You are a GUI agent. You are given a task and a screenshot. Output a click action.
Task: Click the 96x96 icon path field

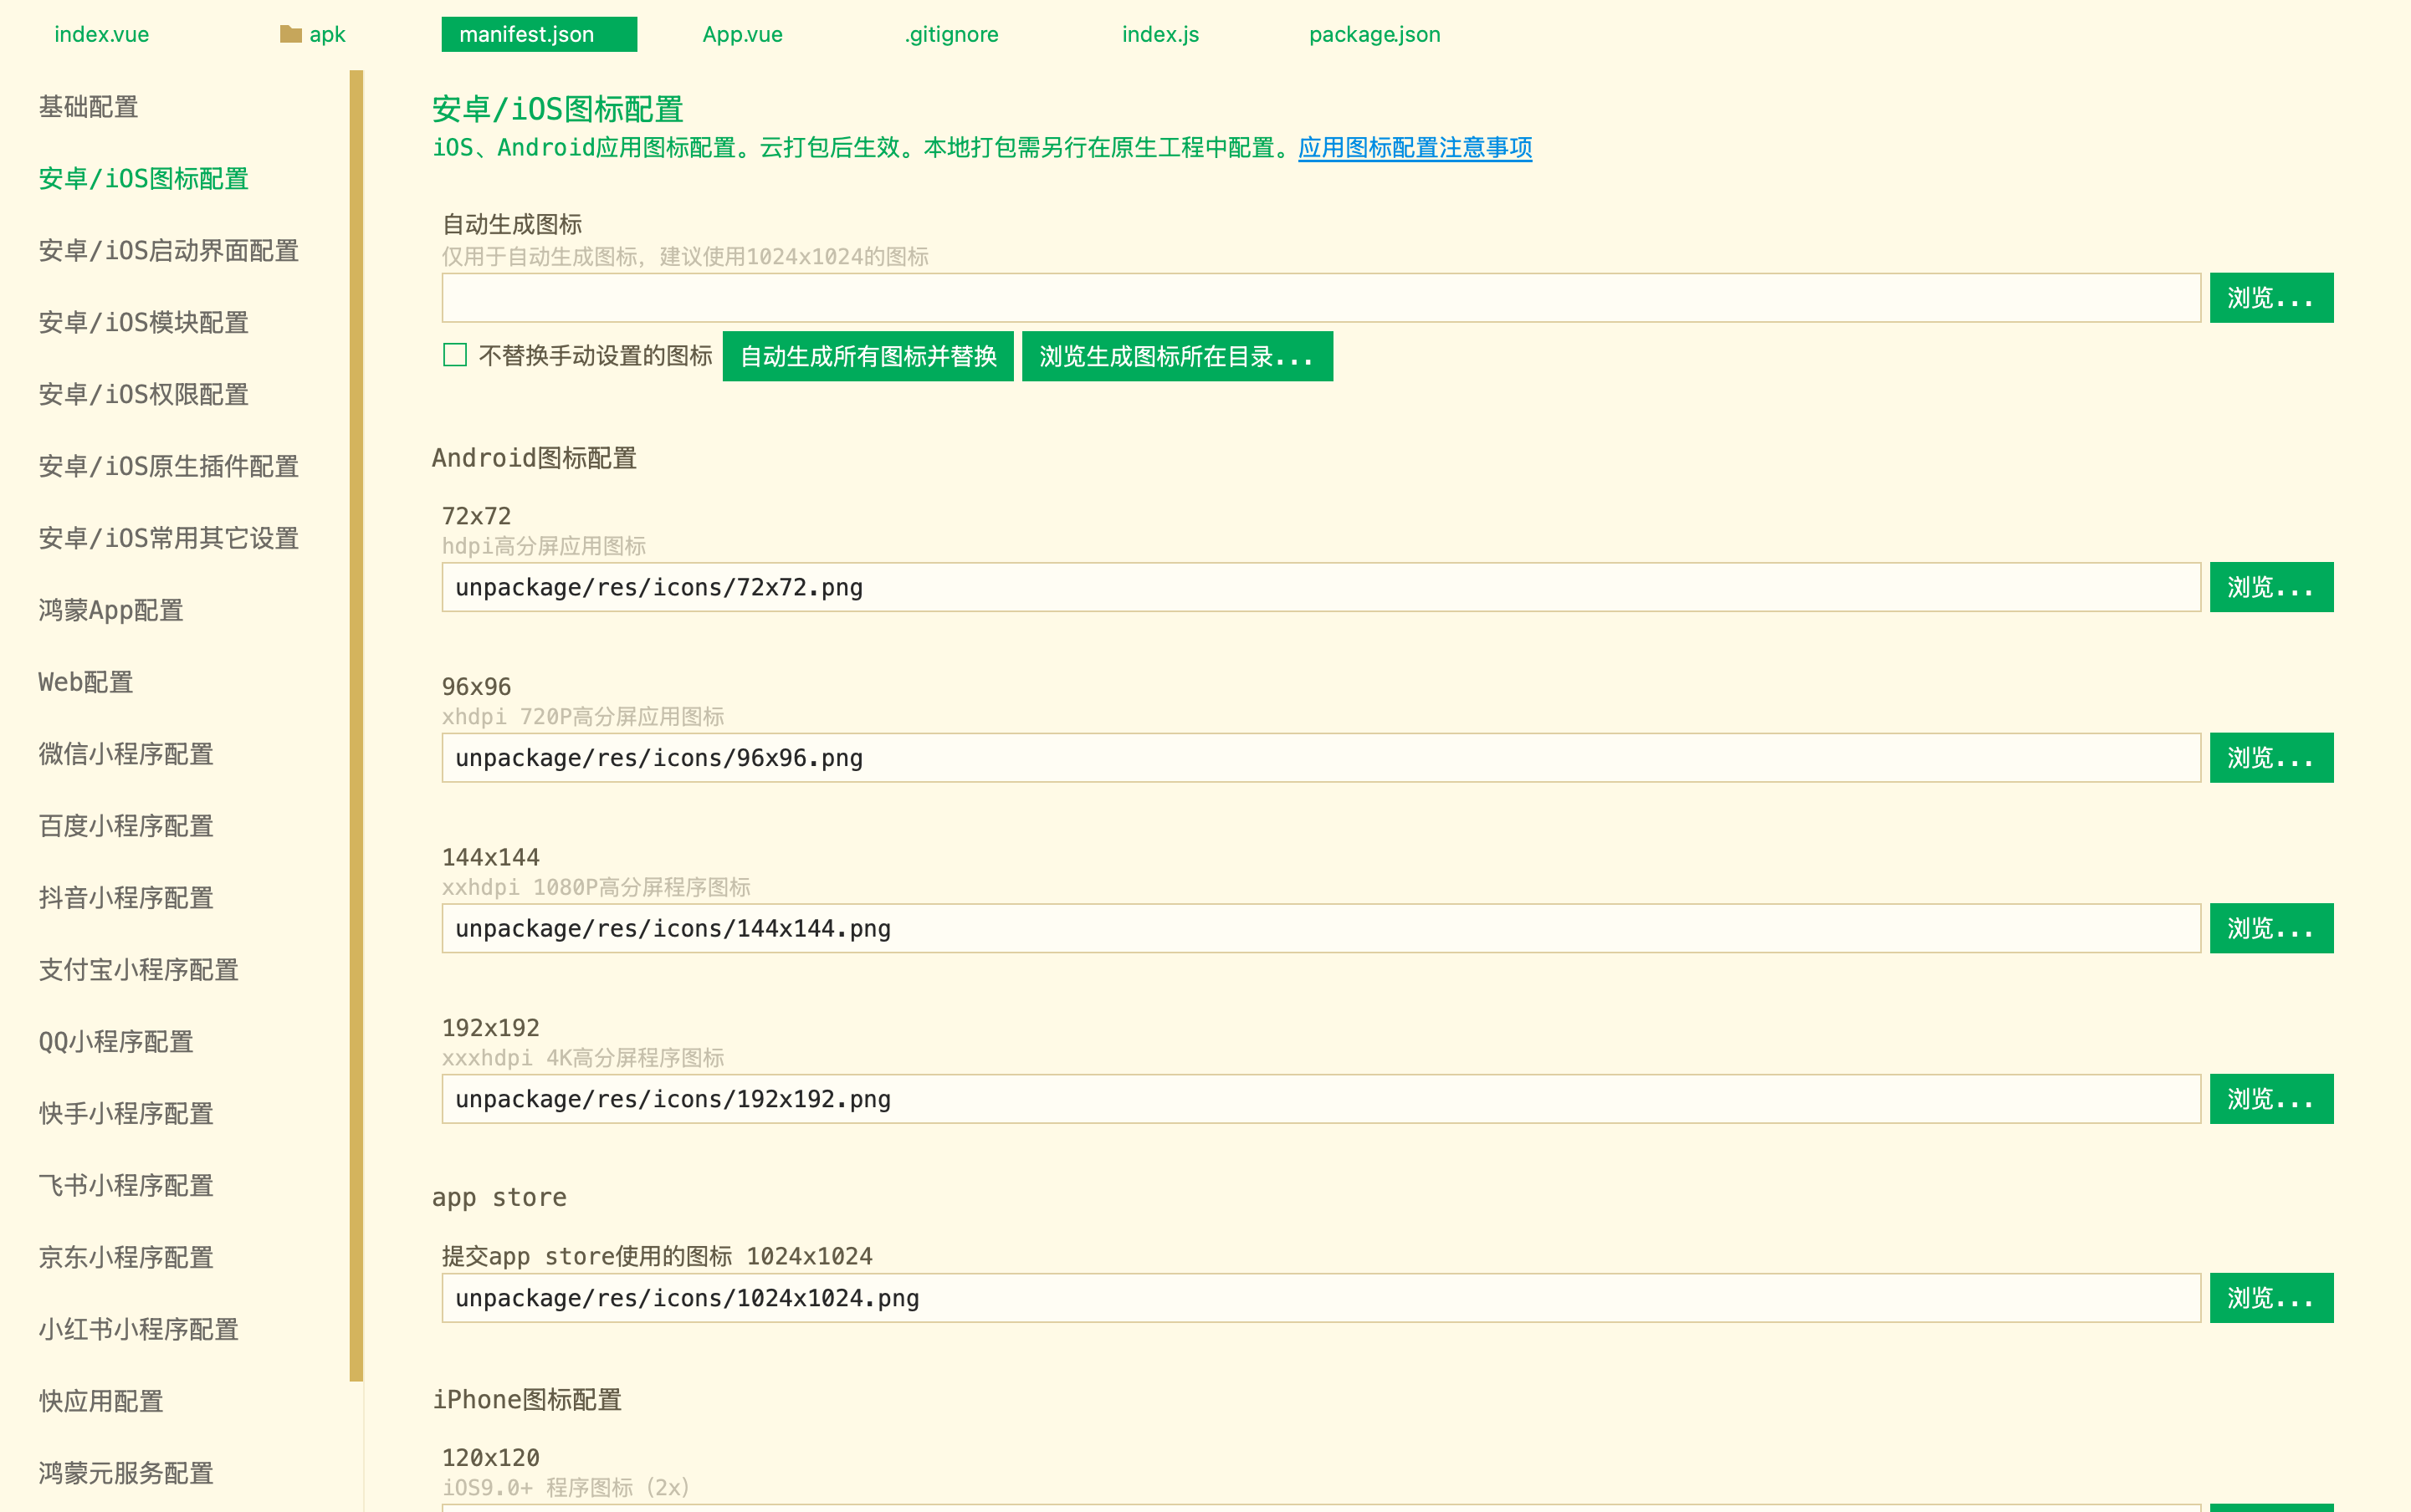(x=1321, y=758)
